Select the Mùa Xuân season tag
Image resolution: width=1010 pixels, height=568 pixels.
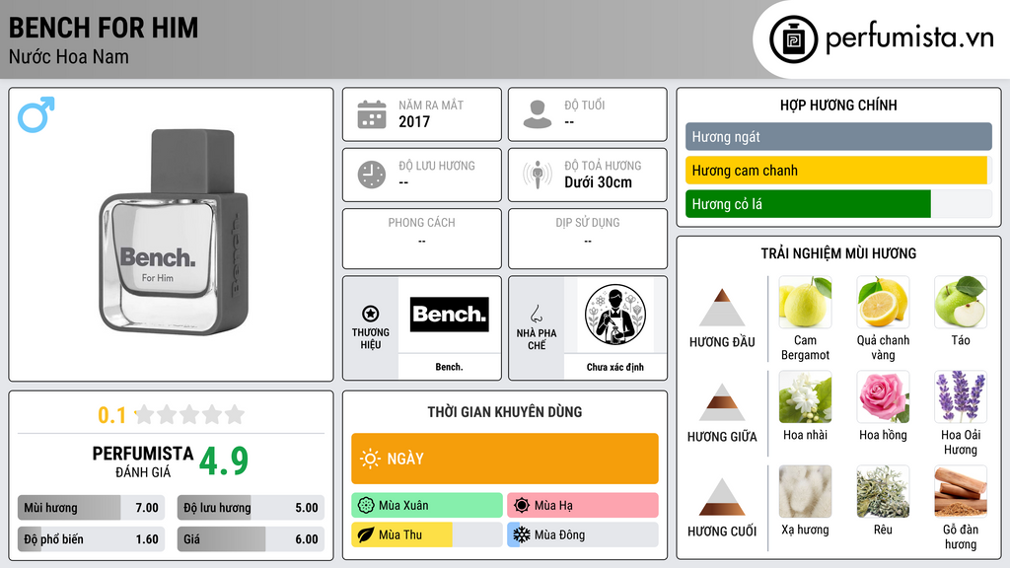(x=427, y=506)
